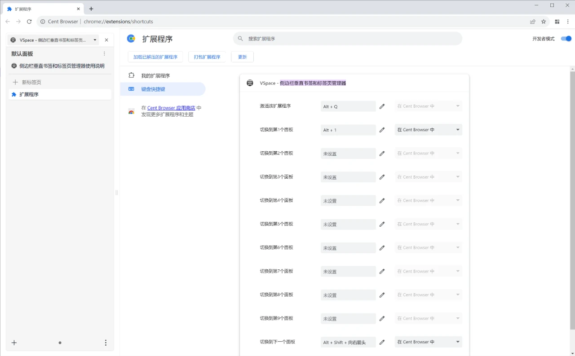Screen dimensions: 575x356
Task: Open the 默认面板 options menu
Action: pyautogui.click(x=104, y=54)
